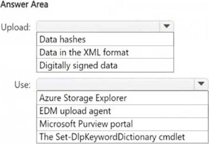The height and width of the screenshot is (144, 209).
Task: Click the Use down-arrow triangle icon
Action: coord(201,83)
